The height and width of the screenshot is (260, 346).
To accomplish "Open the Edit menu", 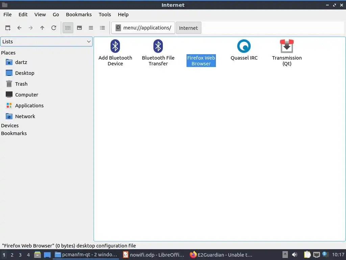I will (x=23, y=15).
